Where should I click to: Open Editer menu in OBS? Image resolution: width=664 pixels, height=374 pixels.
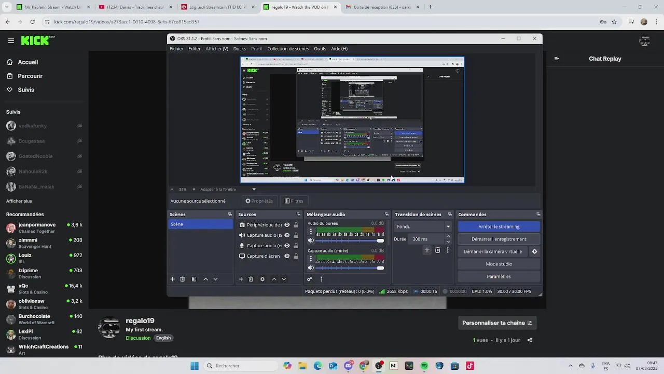pos(195,49)
